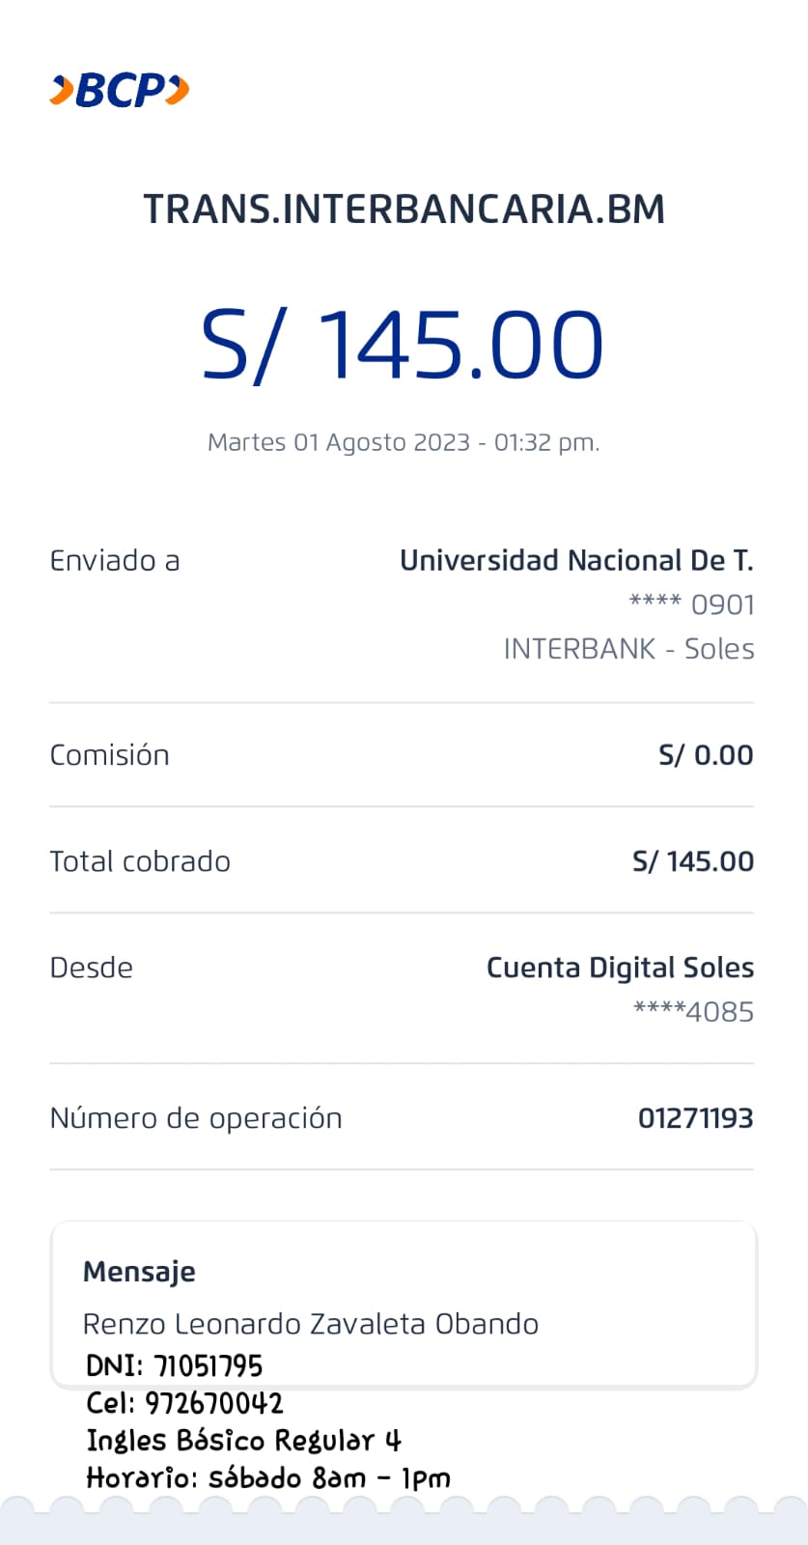
Task: Click the recipient account ending 0901
Action: click(x=691, y=604)
